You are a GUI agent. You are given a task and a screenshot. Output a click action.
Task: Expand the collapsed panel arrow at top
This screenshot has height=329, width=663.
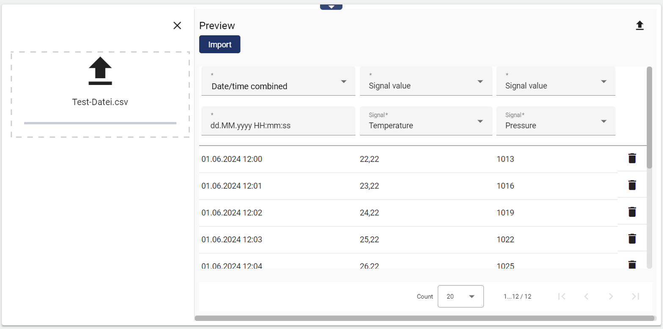[331, 7]
